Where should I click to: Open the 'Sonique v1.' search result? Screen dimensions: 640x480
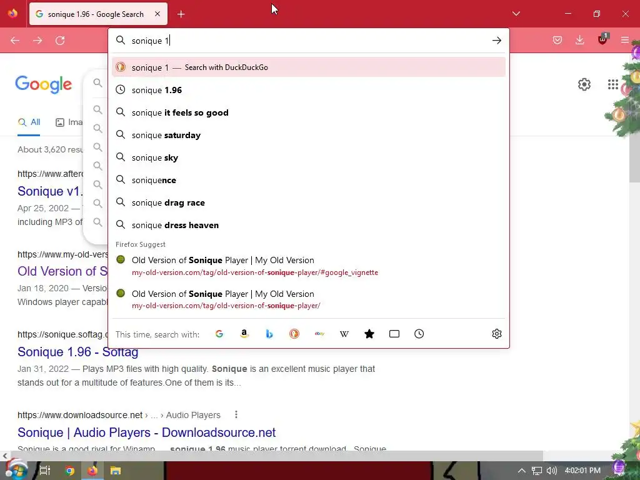click(x=50, y=191)
